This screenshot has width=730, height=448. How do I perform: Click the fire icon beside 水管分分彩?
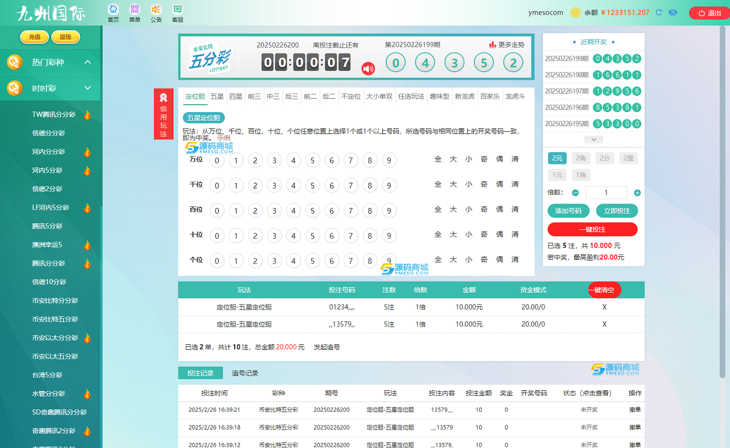point(87,394)
